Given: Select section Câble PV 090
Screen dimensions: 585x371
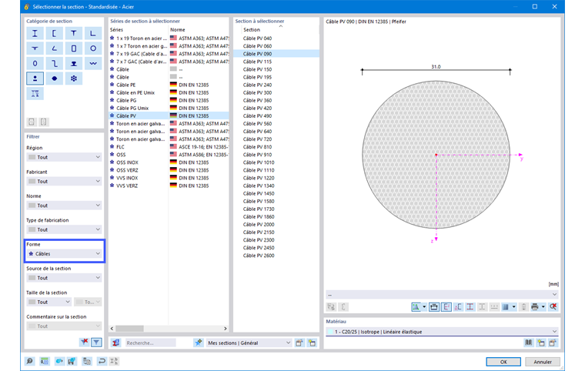Looking at the screenshot, I should coord(276,54).
